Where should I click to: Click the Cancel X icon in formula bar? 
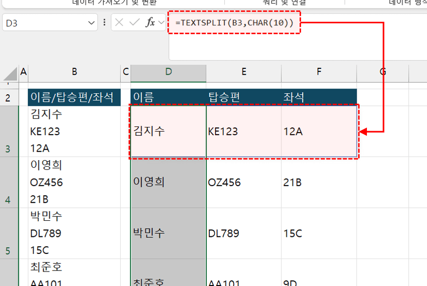119,22
